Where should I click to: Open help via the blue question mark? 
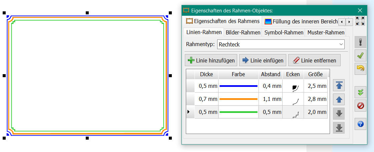coord(360,124)
